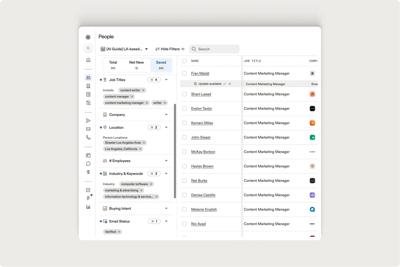Open Denise Castillo's profile link
This screenshot has width=400, height=267.
[x=203, y=195]
